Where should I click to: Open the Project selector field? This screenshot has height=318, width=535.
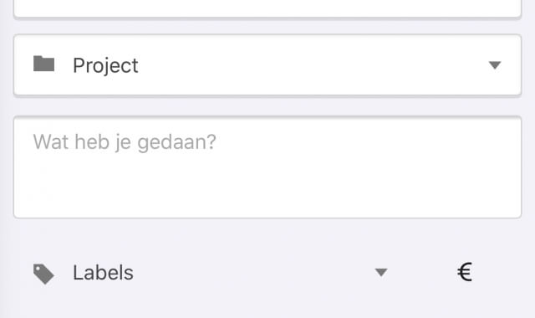pos(267,65)
